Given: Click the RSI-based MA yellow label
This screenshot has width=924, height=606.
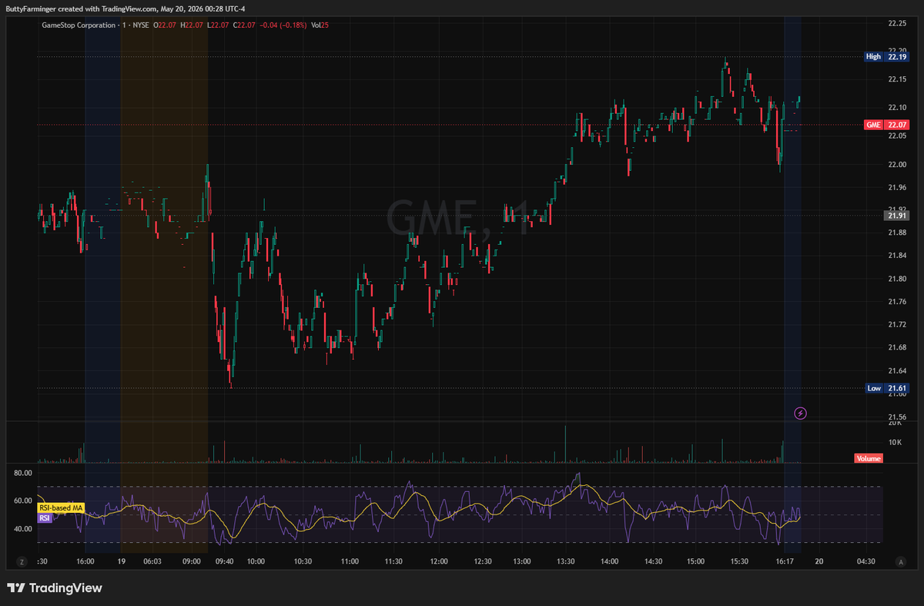Looking at the screenshot, I should tap(60, 508).
